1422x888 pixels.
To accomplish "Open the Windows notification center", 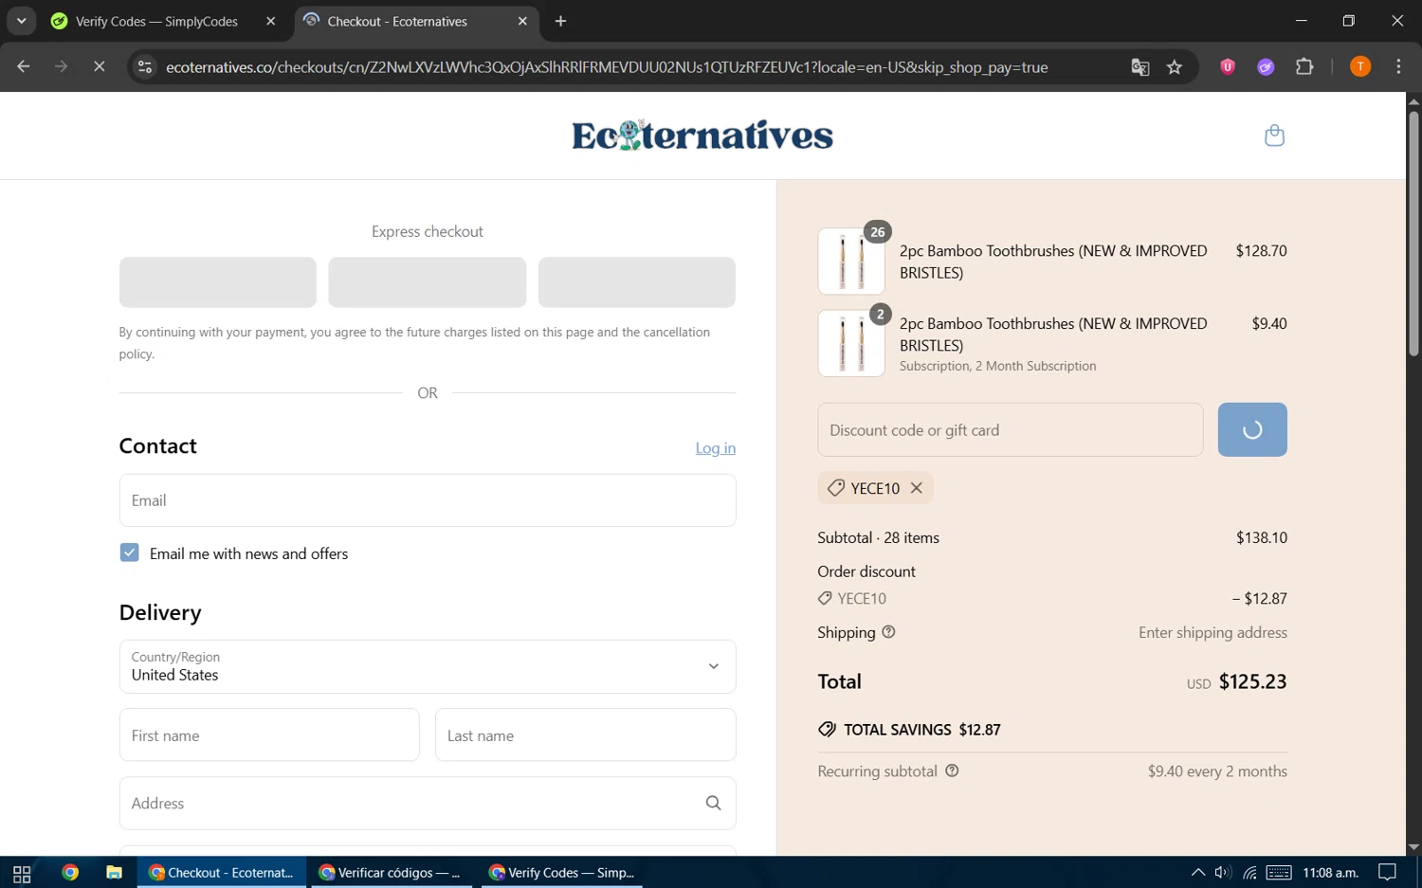I will tap(1388, 873).
